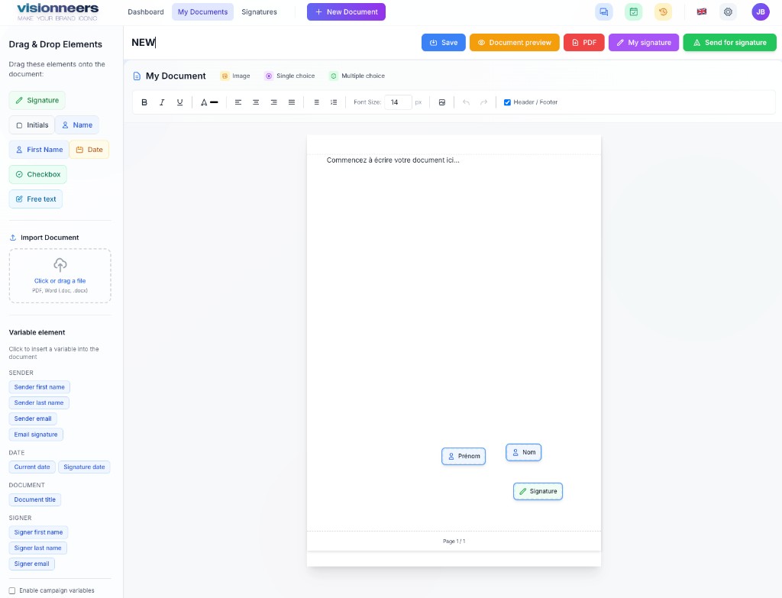Apply italic formatting

[x=162, y=102]
